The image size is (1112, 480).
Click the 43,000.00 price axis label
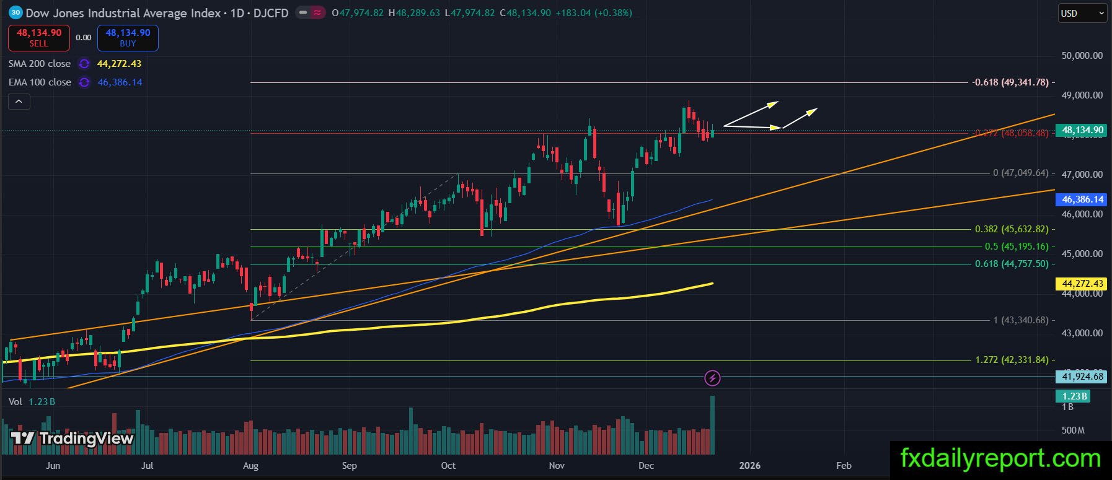(x=1082, y=333)
